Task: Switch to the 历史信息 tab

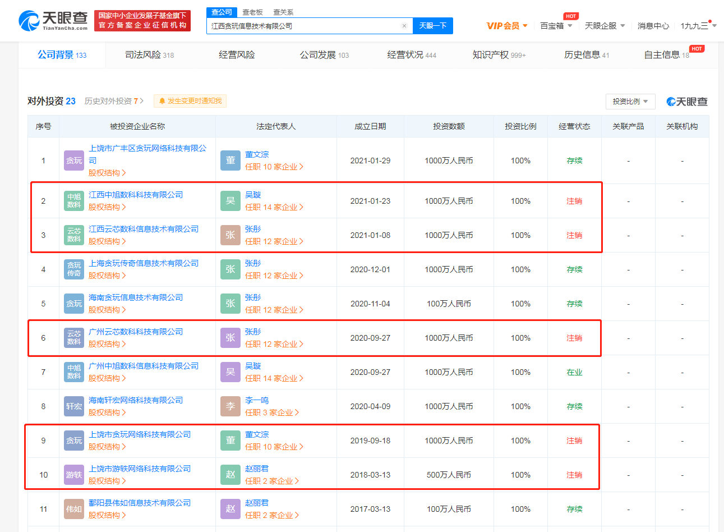Action: click(x=587, y=55)
